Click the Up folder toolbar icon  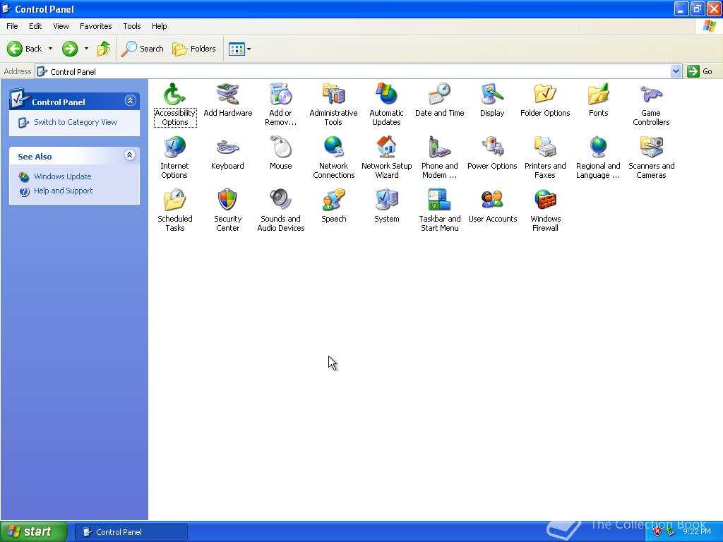[104, 49]
